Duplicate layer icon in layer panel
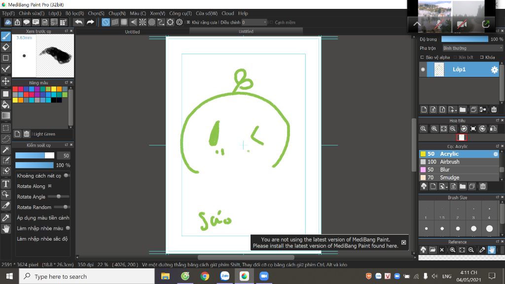 point(473,110)
